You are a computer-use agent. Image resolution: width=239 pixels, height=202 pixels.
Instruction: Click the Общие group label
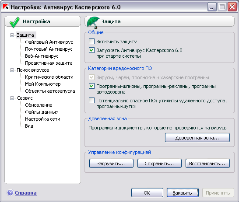pos(96,32)
